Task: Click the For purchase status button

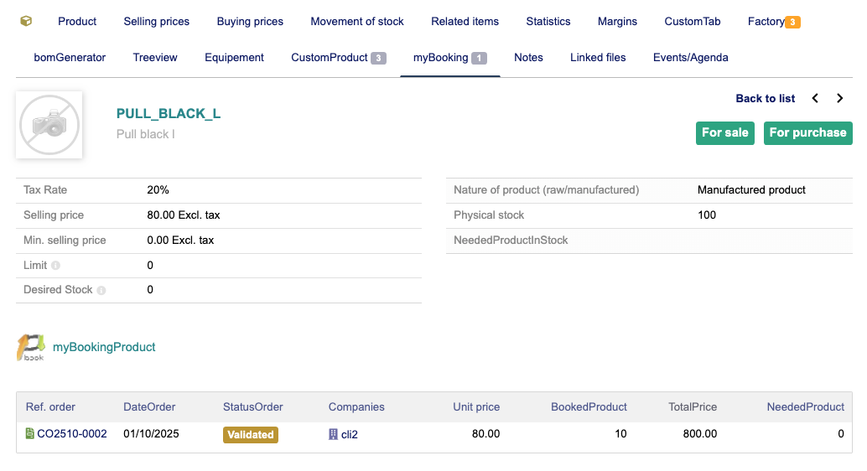Action: coord(807,132)
